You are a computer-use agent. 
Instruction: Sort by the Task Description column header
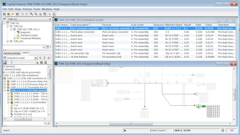click(86, 25)
